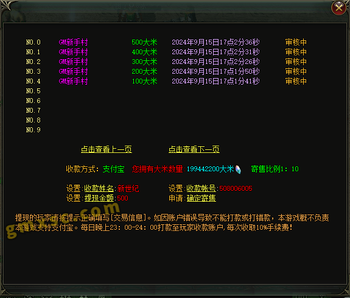Select record NO.4 with 100大米
Image resolution: width=350 pixels, height=298 pixels.
click(166, 81)
